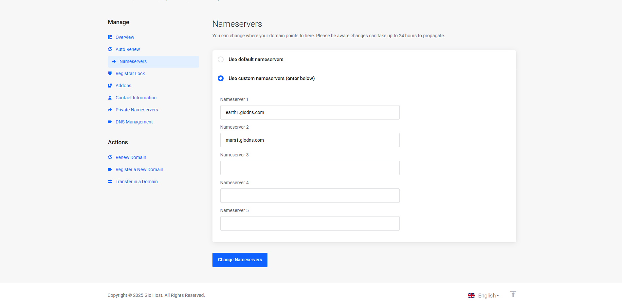Click the Contact Information person icon
Image resolution: width=622 pixels, height=305 pixels.
click(x=110, y=98)
